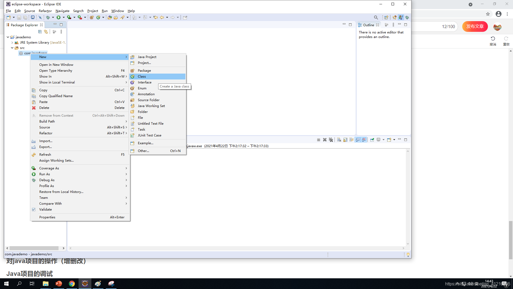Toggle Show Console on standard output
The image size is (513, 289).
(x=358, y=140)
